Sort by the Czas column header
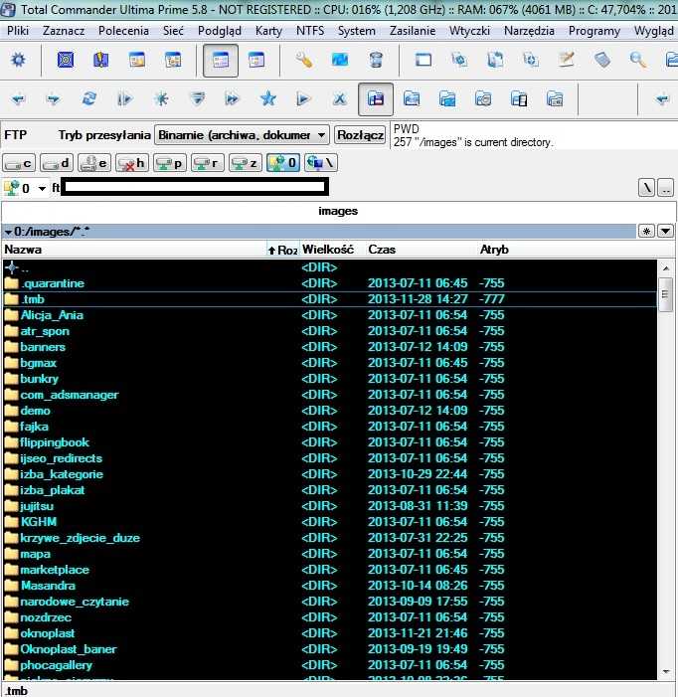This screenshot has width=678, height=697. pos(422,250)
